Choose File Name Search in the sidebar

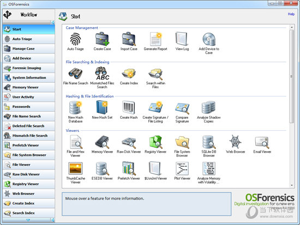[x=29, y=116]
